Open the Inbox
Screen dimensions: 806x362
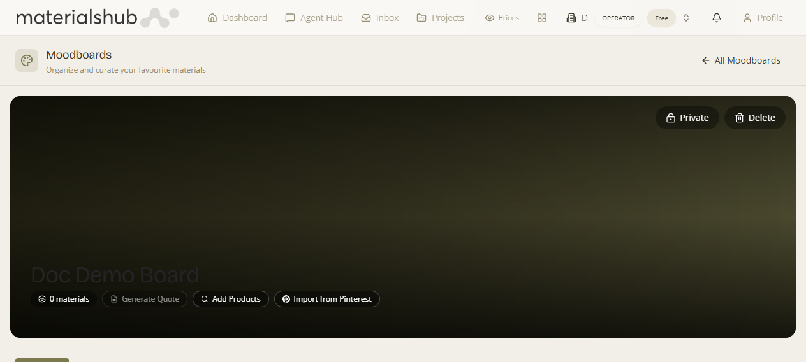click(380, 18)
